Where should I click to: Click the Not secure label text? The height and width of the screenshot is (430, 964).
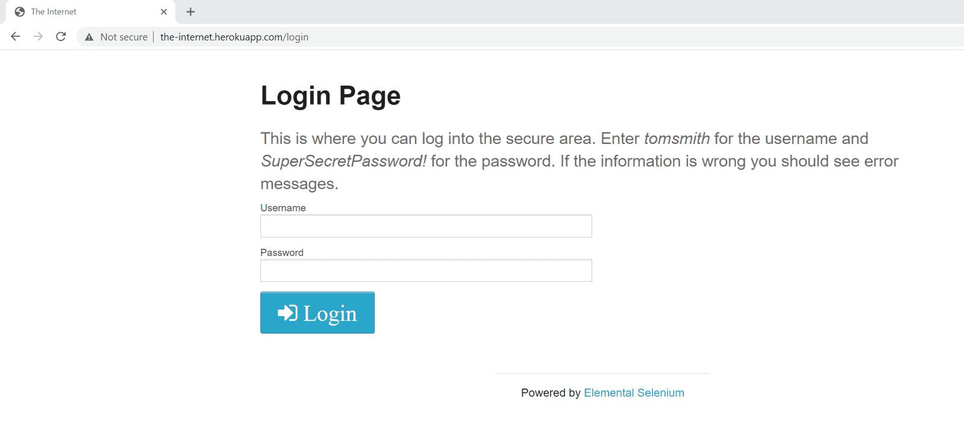[x=124, y=37]
